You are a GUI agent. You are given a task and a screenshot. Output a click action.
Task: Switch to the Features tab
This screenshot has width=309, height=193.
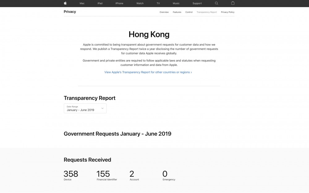tap(177, 12)
